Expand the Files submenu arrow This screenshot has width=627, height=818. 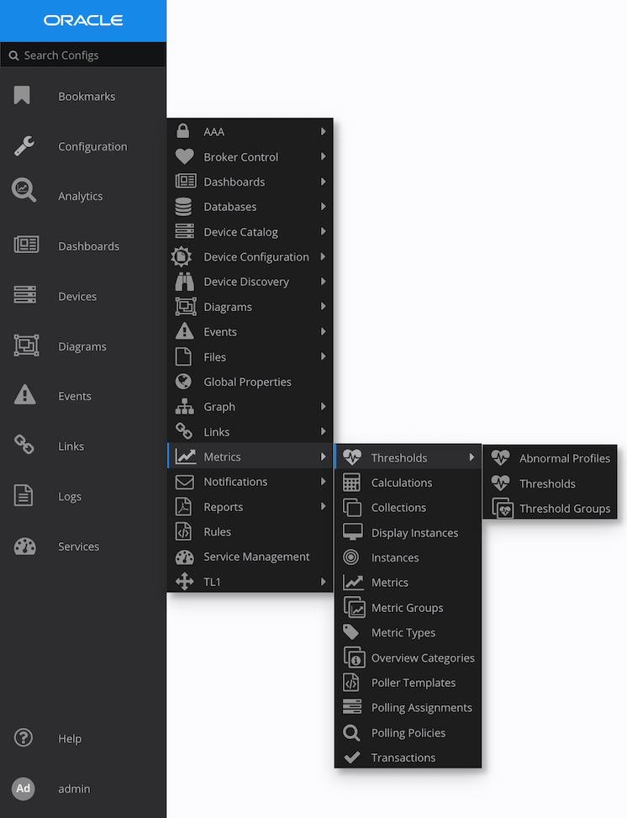pyautogui.click(x=324, y=356)
